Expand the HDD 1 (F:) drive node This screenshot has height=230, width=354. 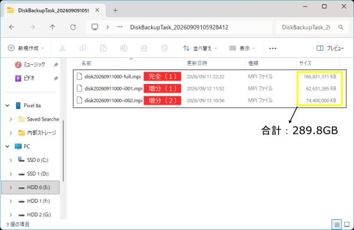(11, 201)
